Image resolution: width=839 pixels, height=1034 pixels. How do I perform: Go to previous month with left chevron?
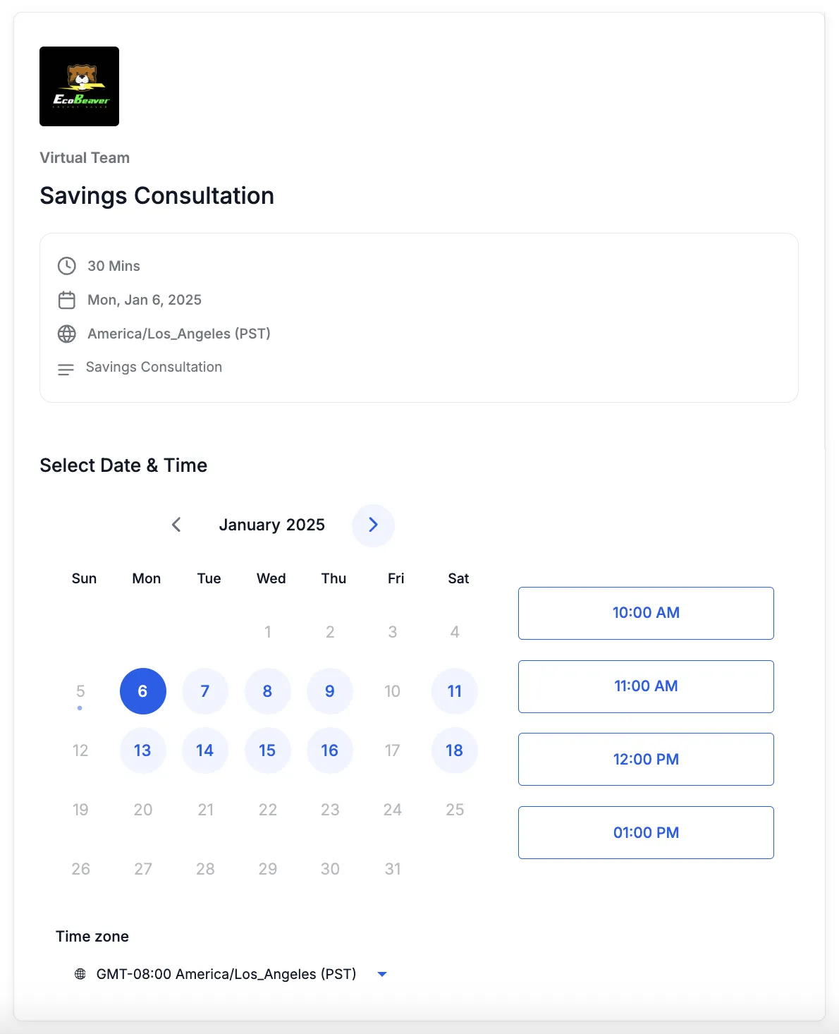[x=176, y=525]
